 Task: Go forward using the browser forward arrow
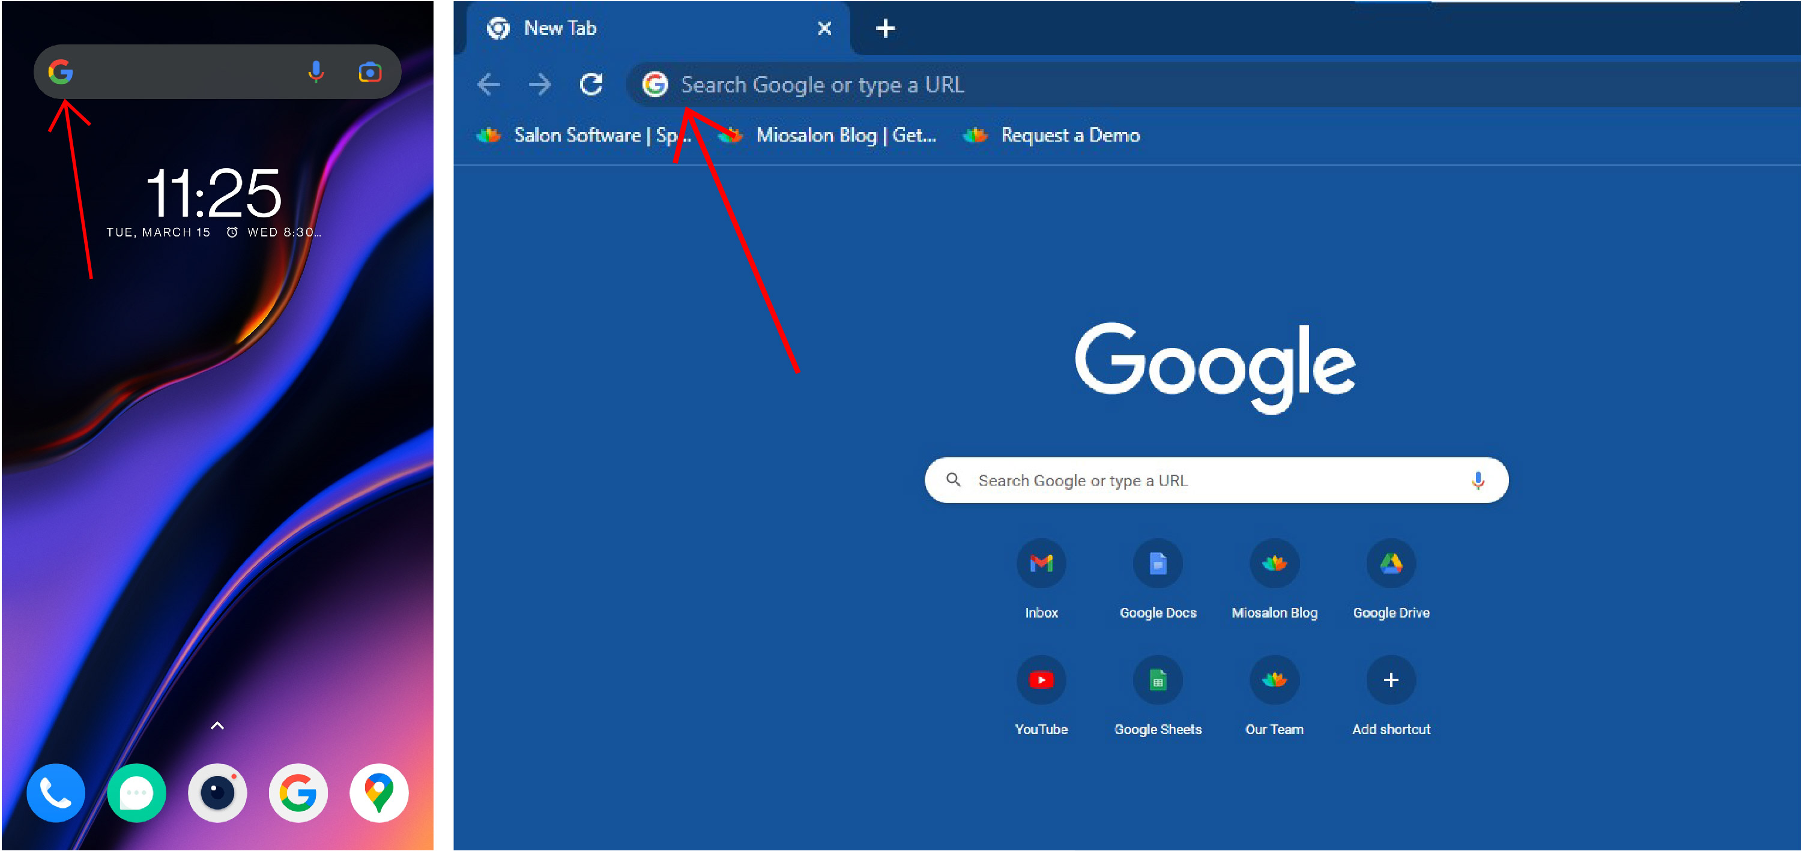point(539,85)
